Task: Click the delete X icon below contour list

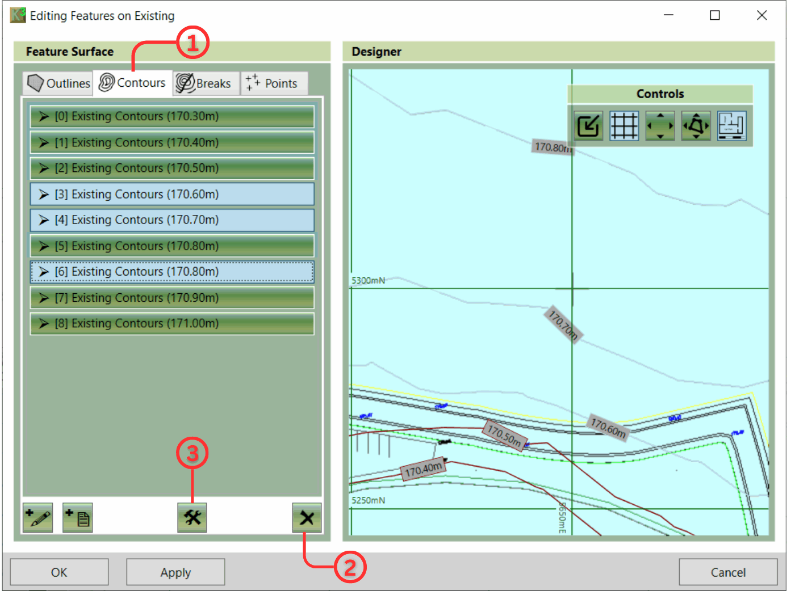Action: tap(307, 518)
